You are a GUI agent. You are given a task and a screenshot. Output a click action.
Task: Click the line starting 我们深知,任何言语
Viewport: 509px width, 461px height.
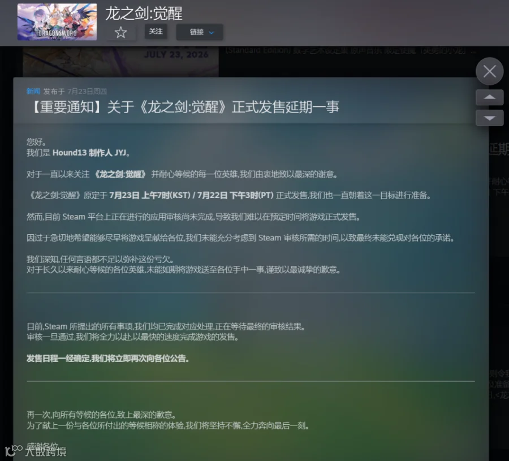(x=100, y=260)
